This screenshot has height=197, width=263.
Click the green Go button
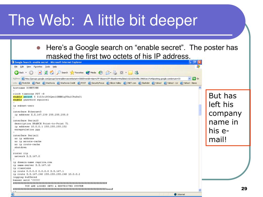point(196,78)
